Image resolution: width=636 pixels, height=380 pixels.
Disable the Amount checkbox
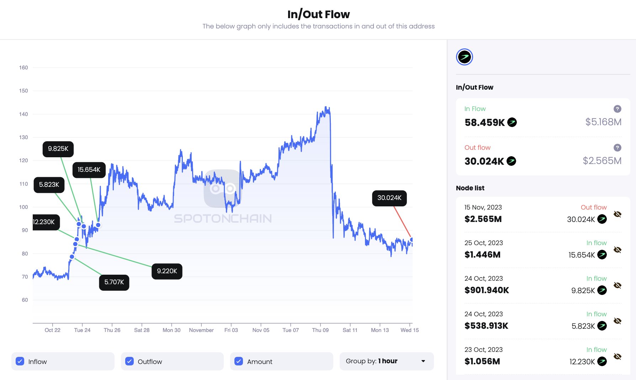(x=239, y=361)
